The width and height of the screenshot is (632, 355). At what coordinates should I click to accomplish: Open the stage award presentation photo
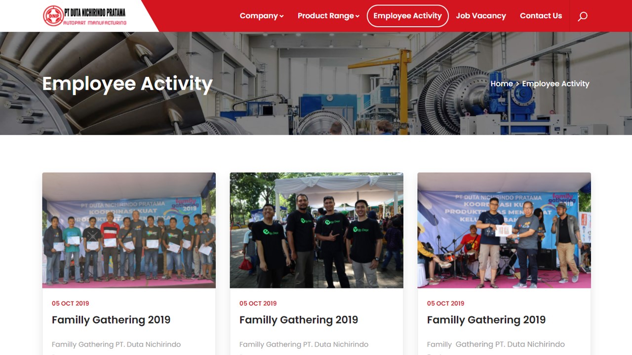point(504,230)
